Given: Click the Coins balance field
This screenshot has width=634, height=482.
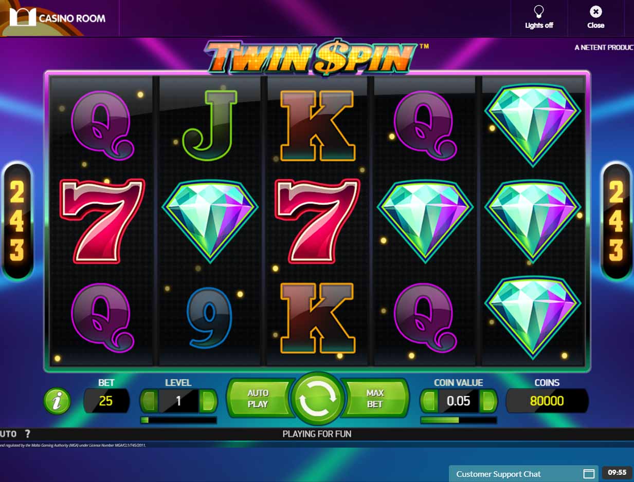Looking at the screenshot, I should (x=547, y=401).
